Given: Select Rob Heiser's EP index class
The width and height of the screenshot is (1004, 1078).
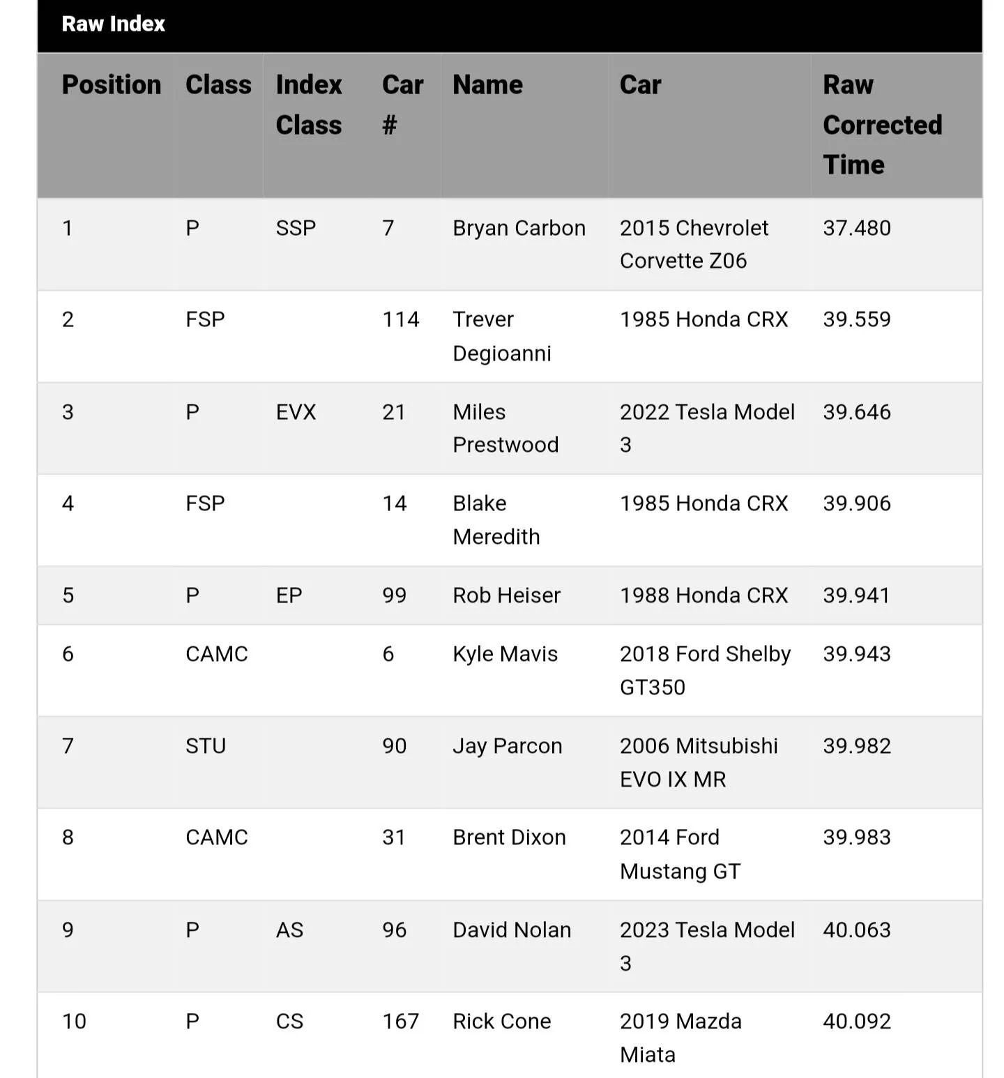Looking at the screenshot, I should [289, 595].
